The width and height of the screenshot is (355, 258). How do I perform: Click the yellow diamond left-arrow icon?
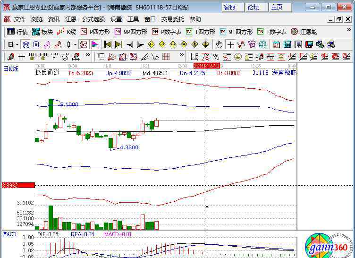tap(151, 44)
